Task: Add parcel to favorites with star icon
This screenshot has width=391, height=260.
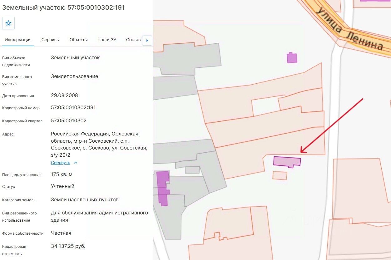Action: pos(8,23)
